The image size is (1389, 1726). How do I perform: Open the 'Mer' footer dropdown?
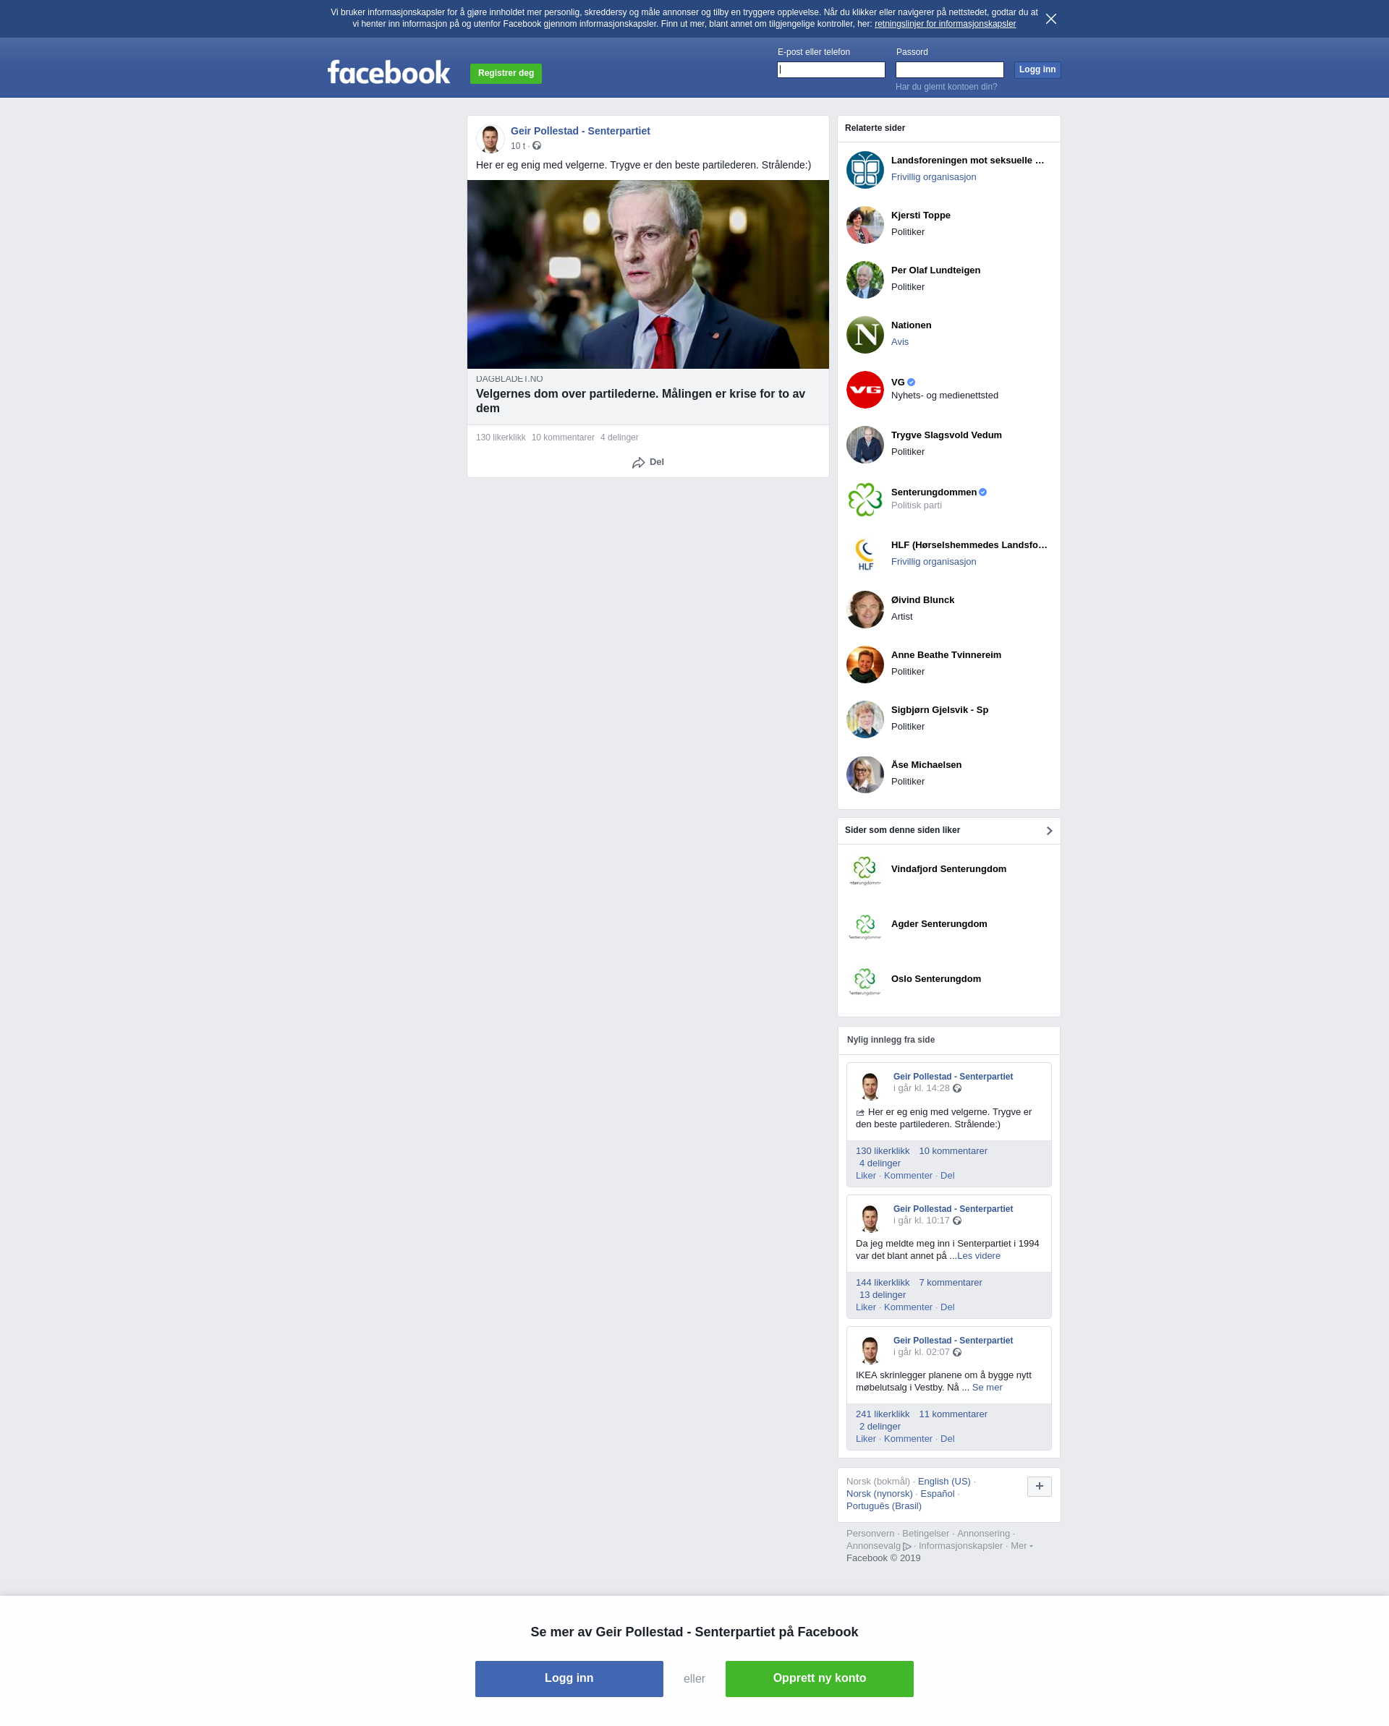pyautogui.click(x=1021, y=1546)
